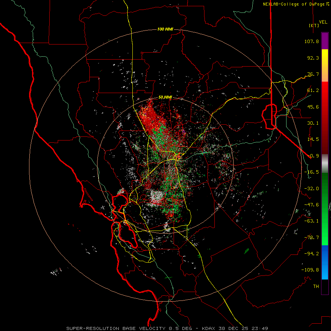The height and width of the screenshot is (331, 331).
Task: Pick the purple segment of the velocity scale
Action: 325,41
